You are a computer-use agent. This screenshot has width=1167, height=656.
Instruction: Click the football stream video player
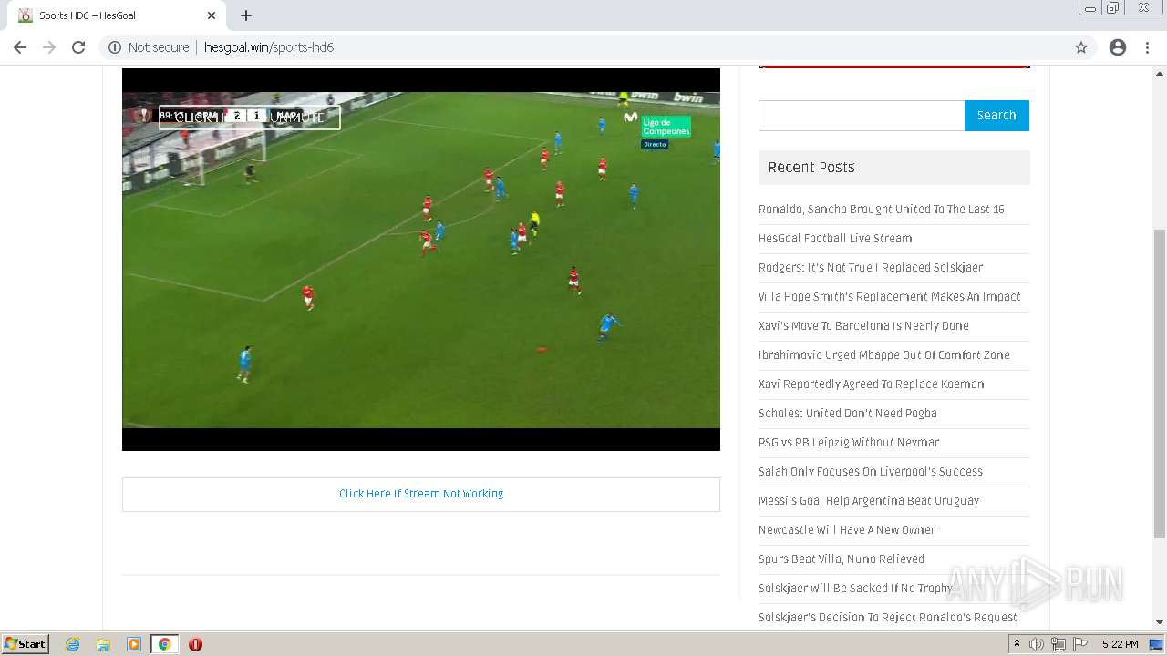(421, 260)
